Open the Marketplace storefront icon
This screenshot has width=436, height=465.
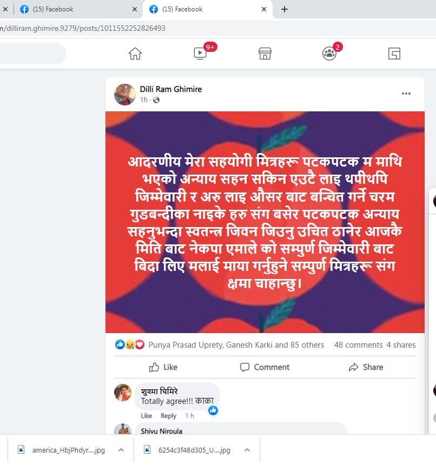point(265,54)
